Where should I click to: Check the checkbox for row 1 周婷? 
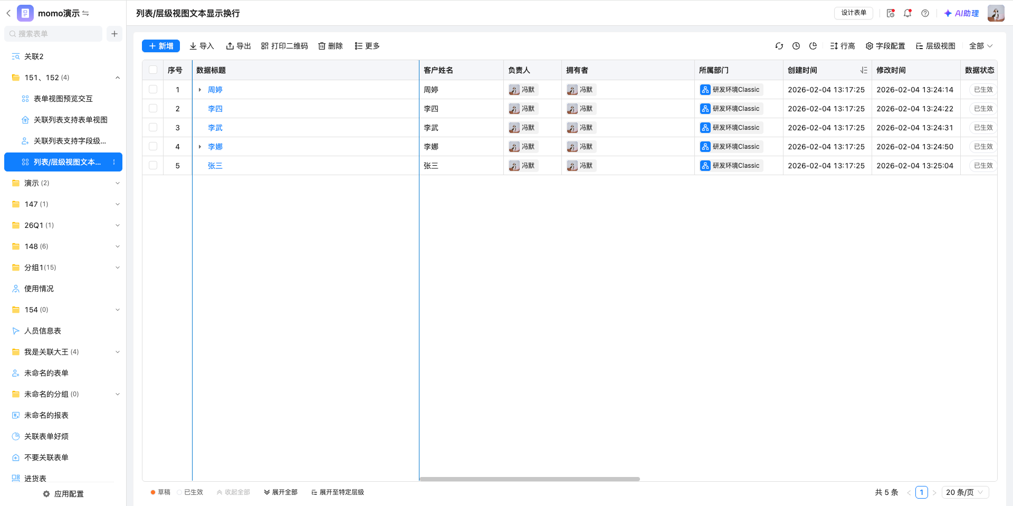pyautogui.click(x=153, y=90)
